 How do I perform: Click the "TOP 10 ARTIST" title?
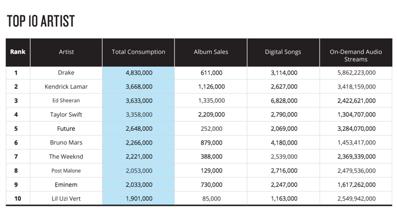pyautogui.click(x=41, y=21)
